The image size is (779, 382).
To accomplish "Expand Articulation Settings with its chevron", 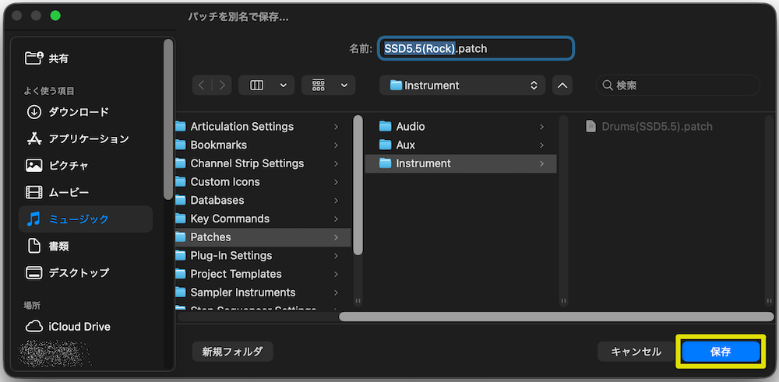I will (x=337, y=127).
